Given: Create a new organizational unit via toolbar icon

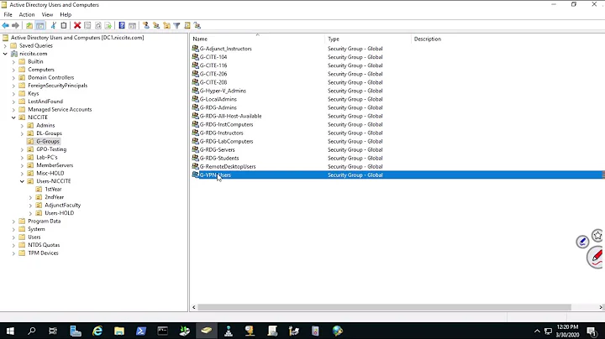Looking at the screenshot, I should coord(166,25).
